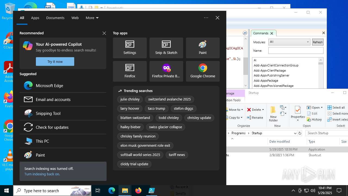Close the Commands tab

pos(272,33)
